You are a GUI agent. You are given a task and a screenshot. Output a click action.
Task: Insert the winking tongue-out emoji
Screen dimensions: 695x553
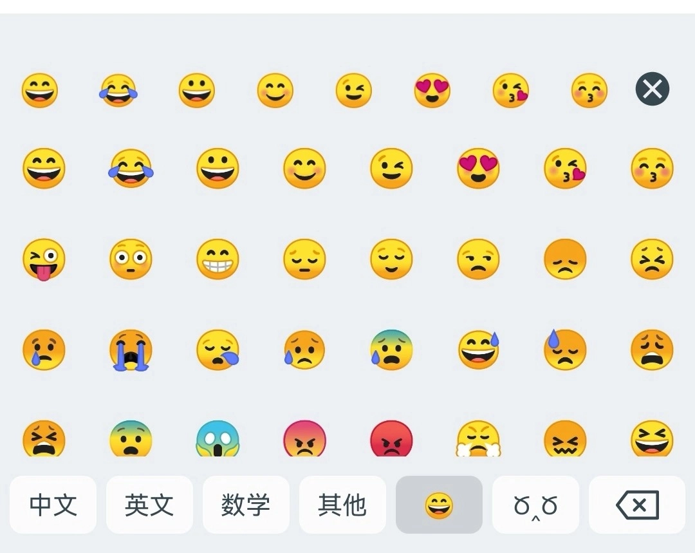[44, 259]
